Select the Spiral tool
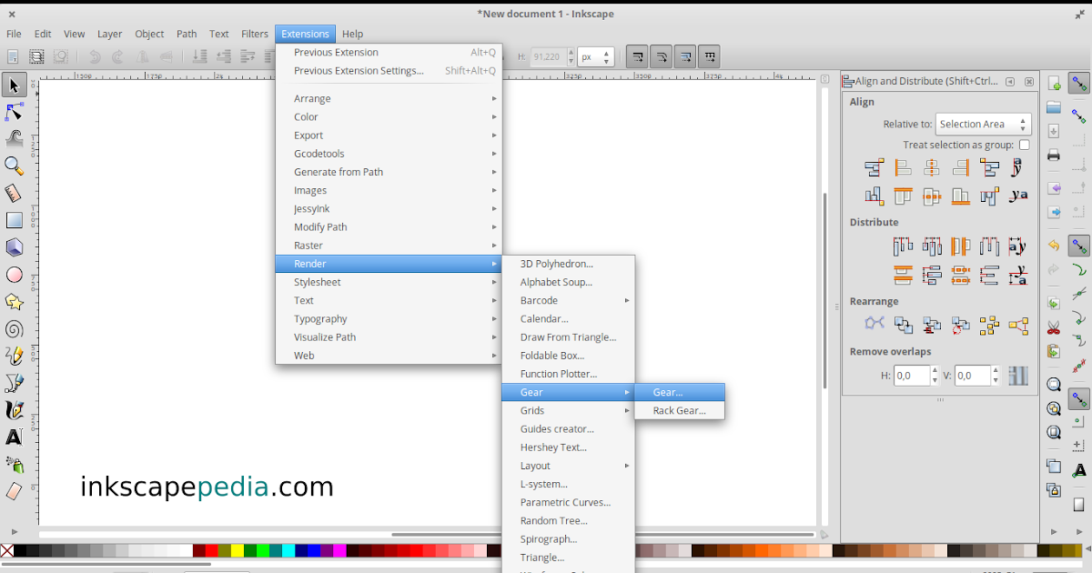This screenshot has height=573, width=1092. point(14,329)
